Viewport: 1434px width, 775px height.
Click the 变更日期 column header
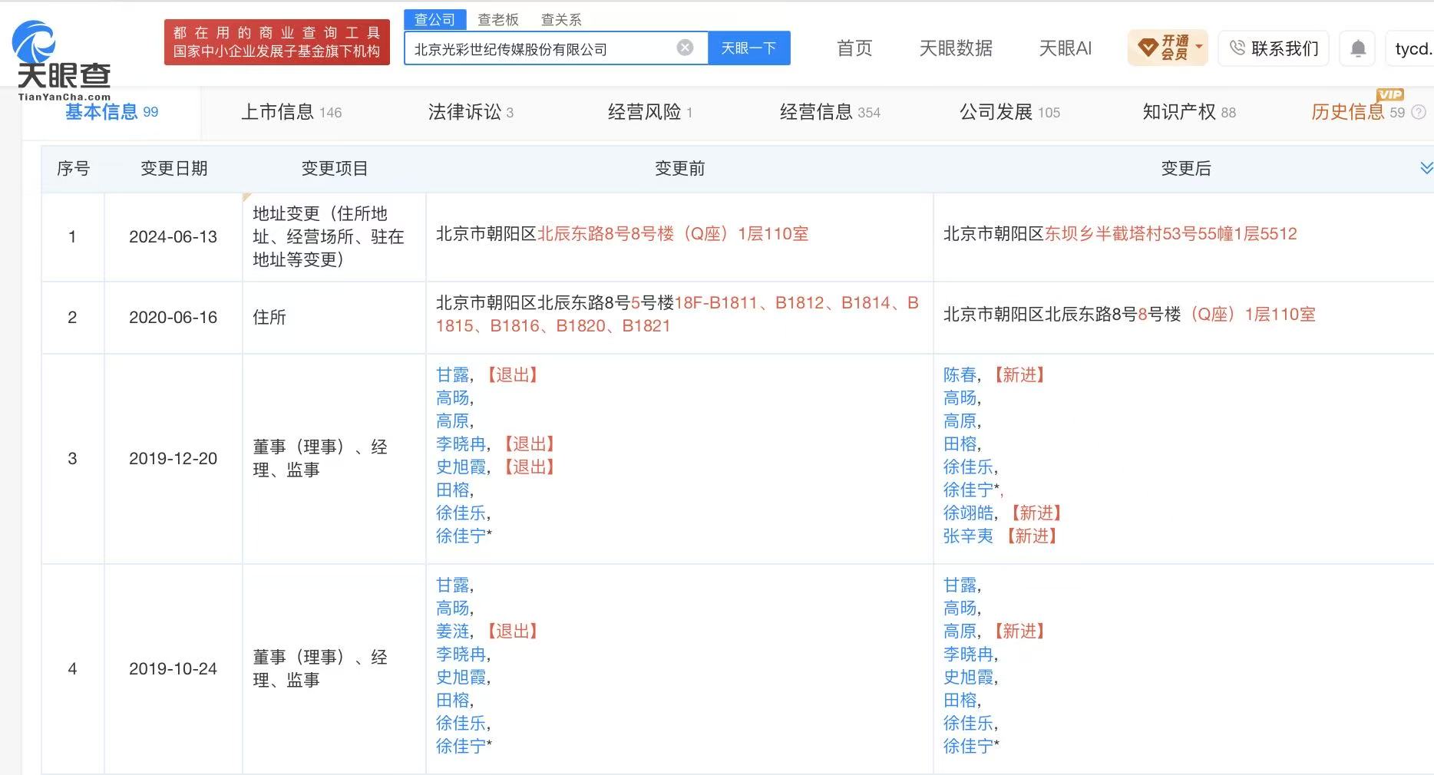(174, 169)
